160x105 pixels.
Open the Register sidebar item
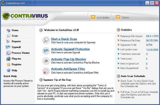pos(17,64)
